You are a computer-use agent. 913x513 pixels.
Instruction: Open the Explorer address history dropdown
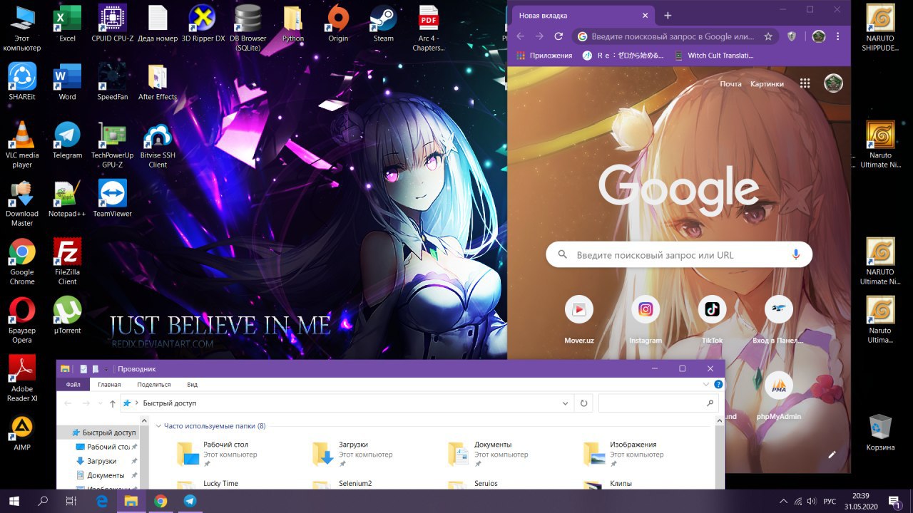click(566, 403)
